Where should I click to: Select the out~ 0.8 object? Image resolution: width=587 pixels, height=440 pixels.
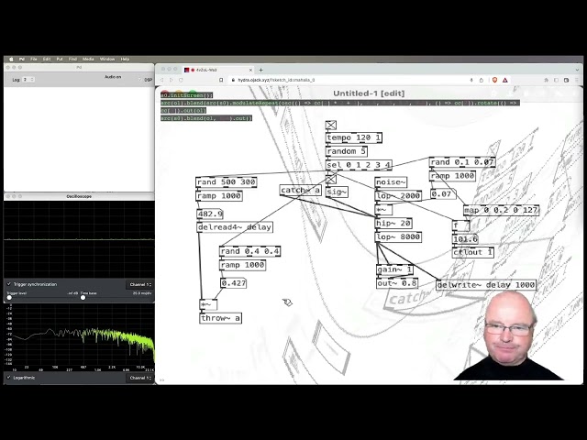397,283
